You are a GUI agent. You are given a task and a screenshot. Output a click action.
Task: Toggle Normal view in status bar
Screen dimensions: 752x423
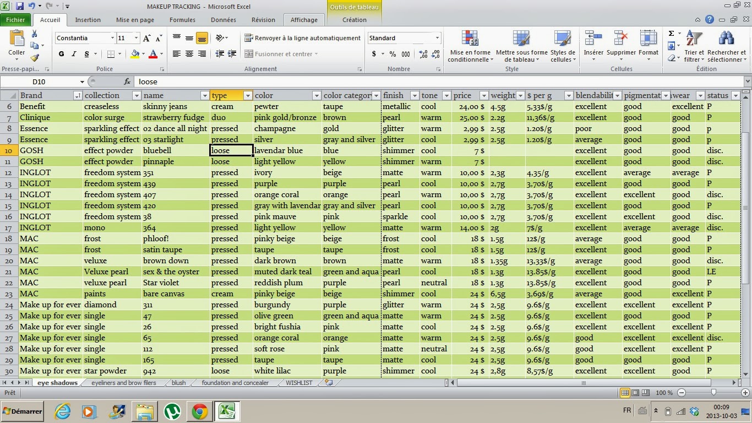tap(625, 393)
